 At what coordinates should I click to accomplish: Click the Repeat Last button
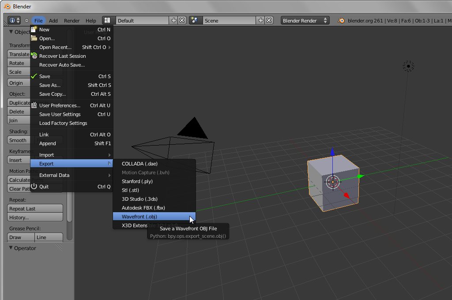pyautogui.click(x=35, y=209)
